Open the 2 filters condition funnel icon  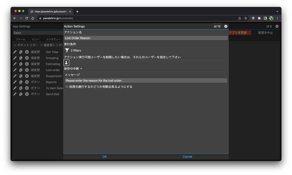coord(67,50)
